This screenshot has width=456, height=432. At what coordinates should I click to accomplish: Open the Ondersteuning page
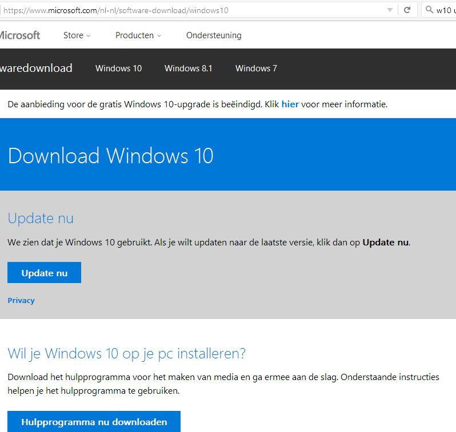coord(214,35)
